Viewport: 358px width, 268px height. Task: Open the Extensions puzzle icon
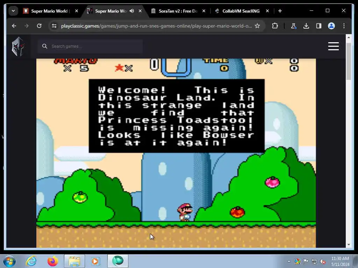coord(275,26)
